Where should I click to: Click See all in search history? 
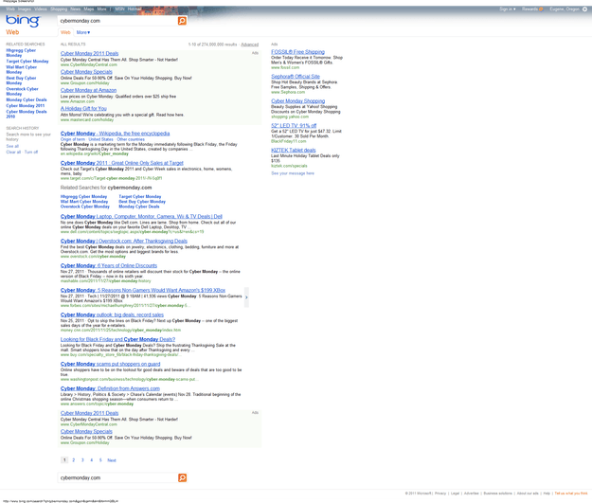pyautogui.click(x=12, y=146)
